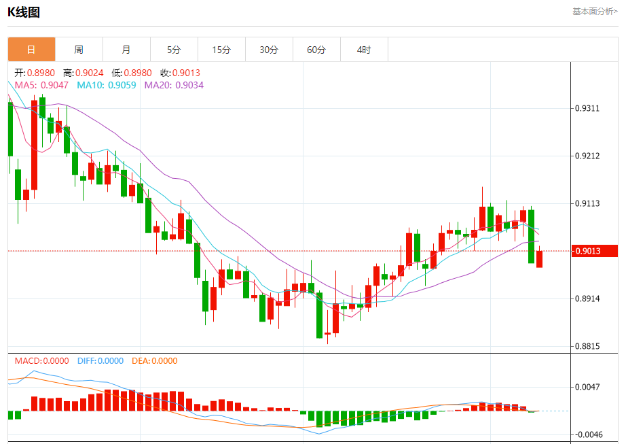Click the 高:0.9024 high value

[x=83, y=73]
